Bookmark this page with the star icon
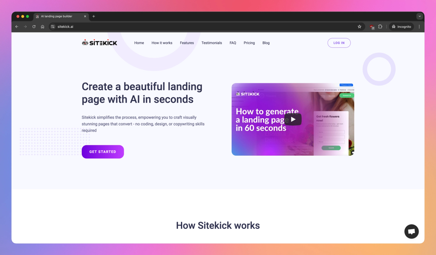The height and width of the screenshot is (255, 436). tap(359, 27)
